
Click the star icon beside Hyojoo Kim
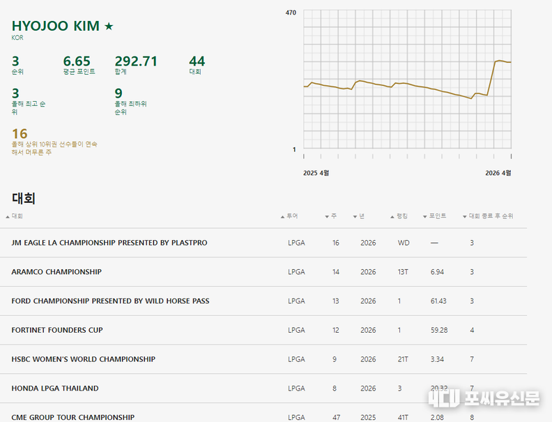point(109,27)
